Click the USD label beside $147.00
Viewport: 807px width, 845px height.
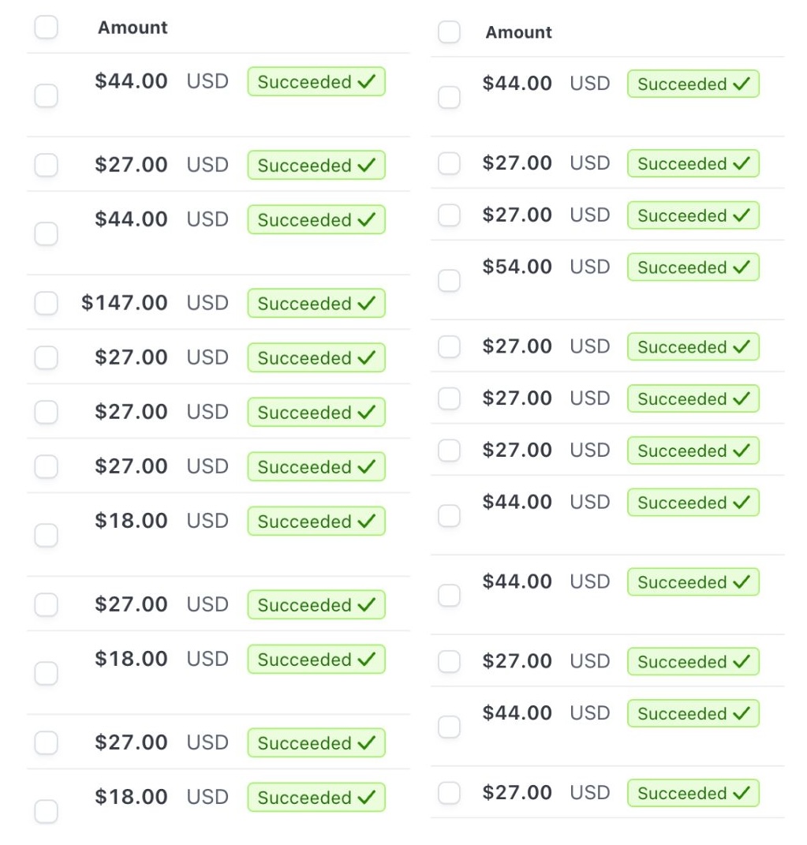[207, 303]
